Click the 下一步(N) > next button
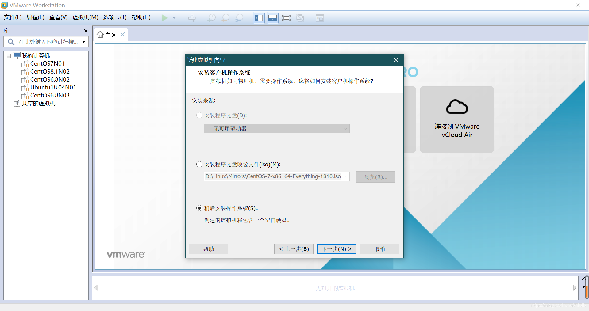Viewport: 589px width, 311px height. (337, 249)
